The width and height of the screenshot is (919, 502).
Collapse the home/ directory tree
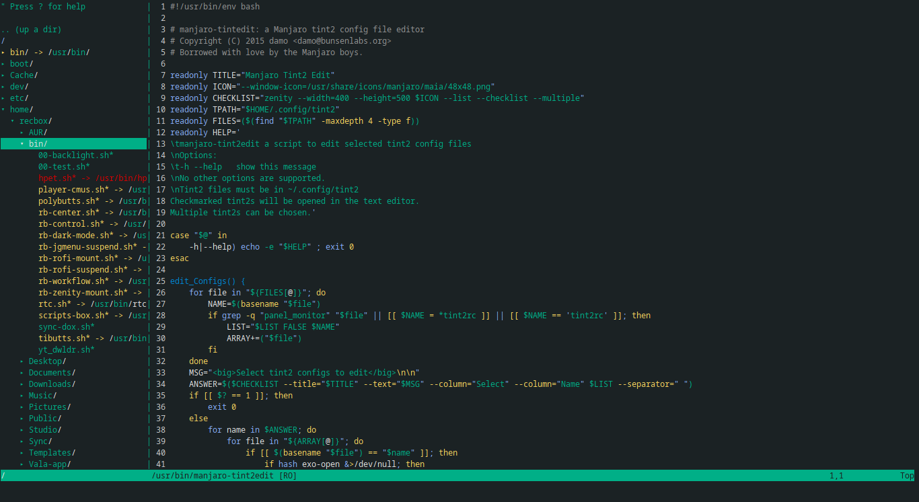tap(3, 110)
